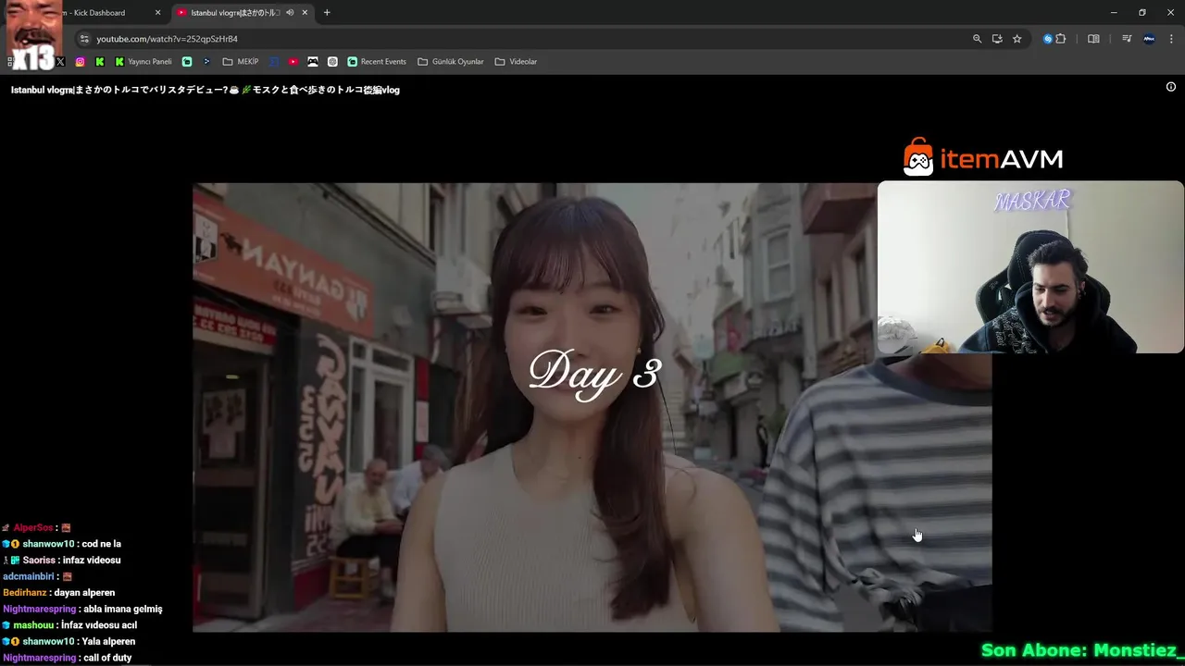Open the media controls icon

coord(1127,39)
